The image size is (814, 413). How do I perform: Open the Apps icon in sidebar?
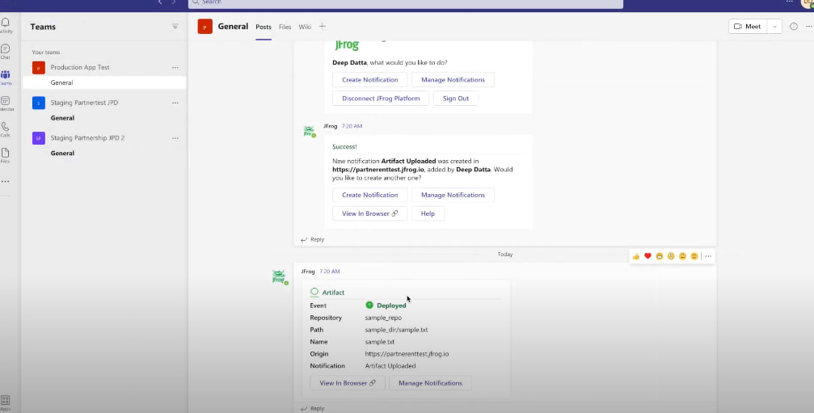[5, 400]
